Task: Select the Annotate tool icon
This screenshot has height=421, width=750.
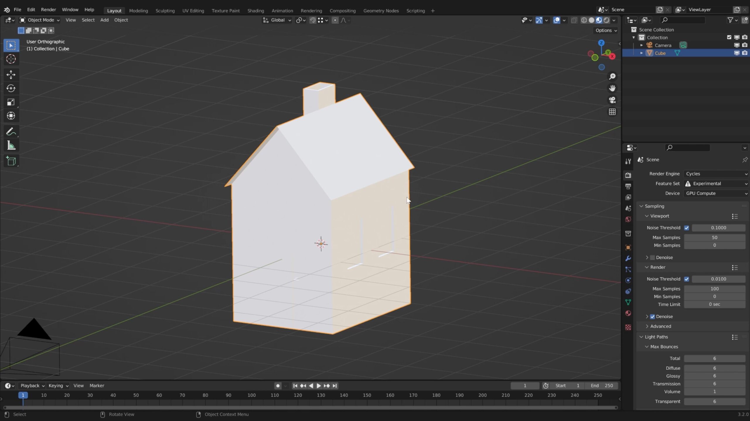Action: (x=11, y=131)
